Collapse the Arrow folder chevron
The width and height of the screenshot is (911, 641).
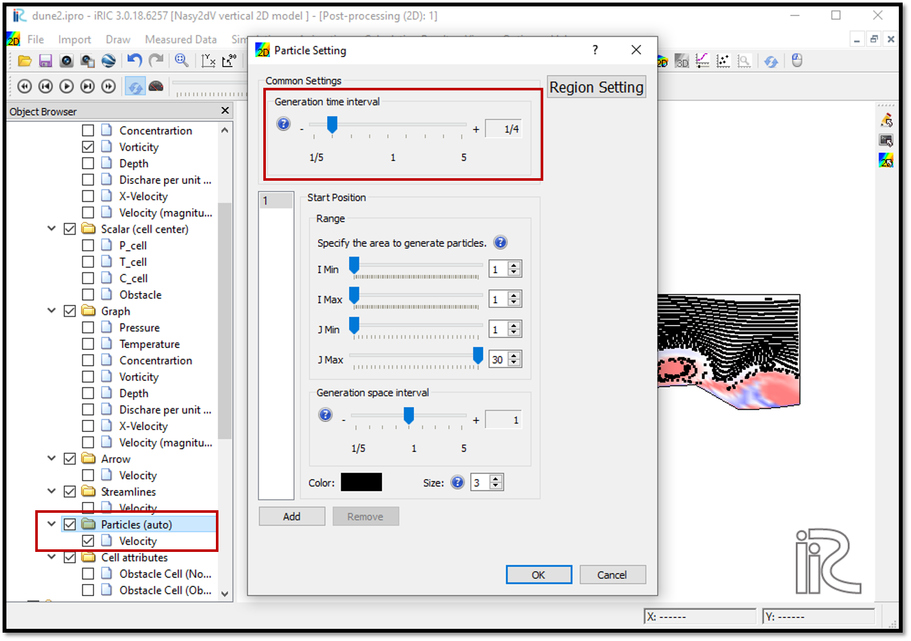pyautogui.click(x=52, y=458)
